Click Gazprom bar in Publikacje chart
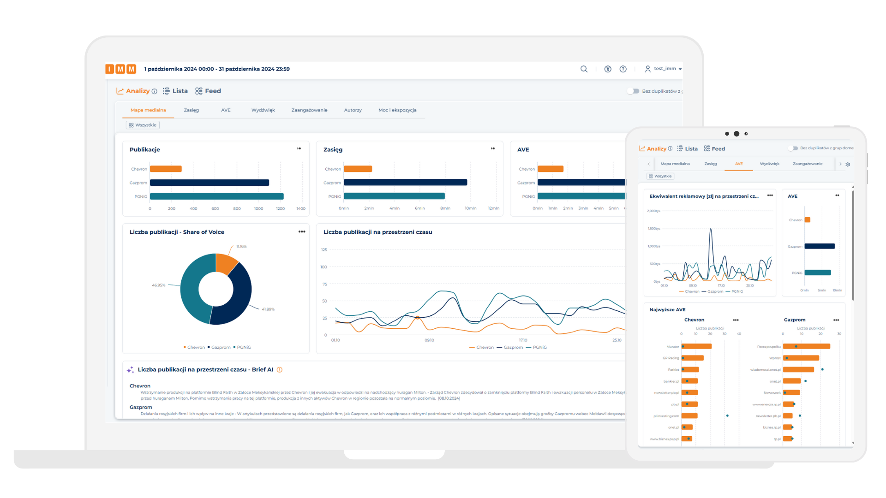 point(210,183)
